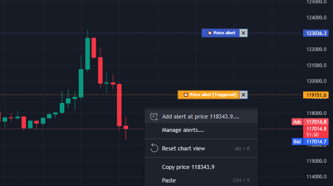Select Add alert at price 118343.9
Screen dimensions: 333x186
pyautogui.click(x=201, y=116)
